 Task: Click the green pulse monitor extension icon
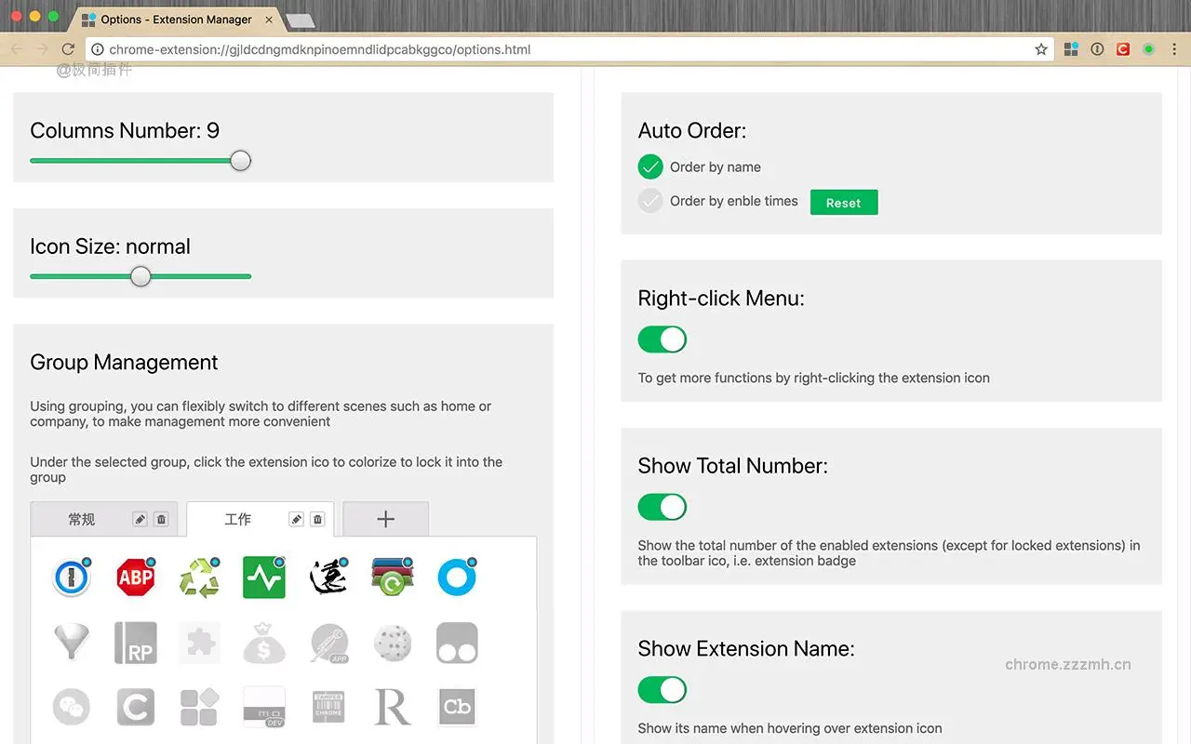pyautogui.click(x=263, y=578)
